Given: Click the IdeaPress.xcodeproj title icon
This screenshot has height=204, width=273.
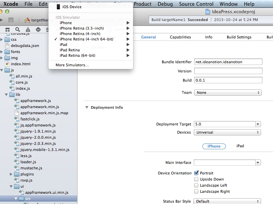Looking at the screenshot, I should point(208,12).
